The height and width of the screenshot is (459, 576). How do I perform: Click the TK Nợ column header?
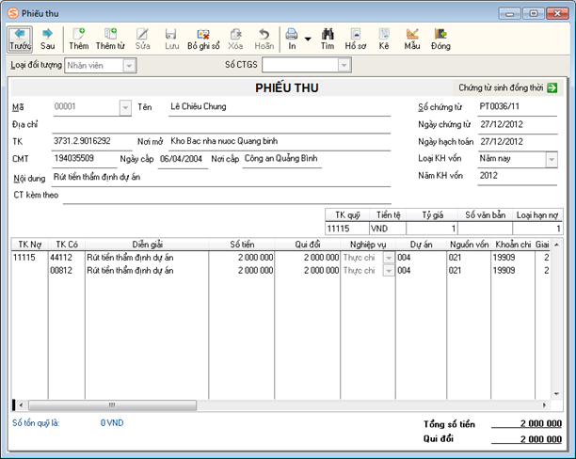point(30,245)
